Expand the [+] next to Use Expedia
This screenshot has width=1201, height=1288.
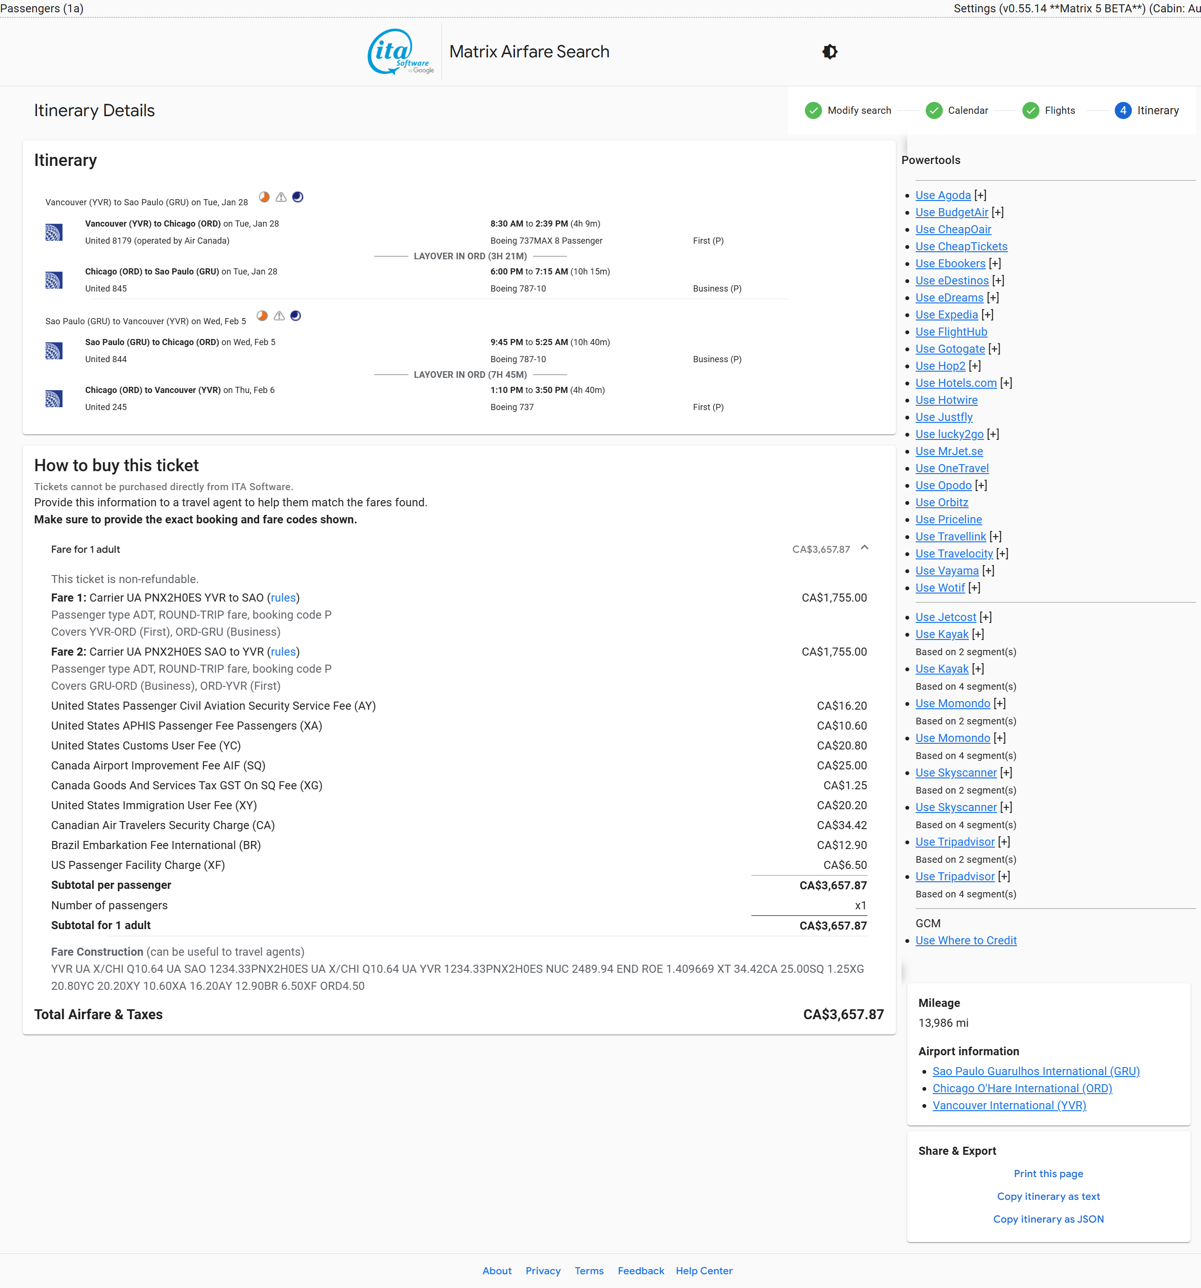pos(987,315)
